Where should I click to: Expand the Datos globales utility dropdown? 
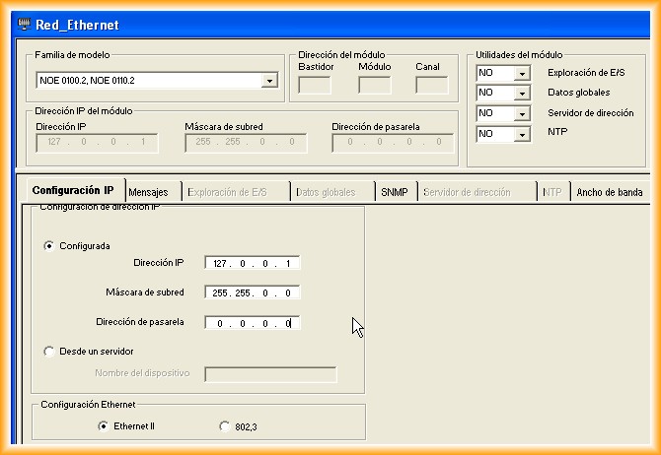point(522,94)
